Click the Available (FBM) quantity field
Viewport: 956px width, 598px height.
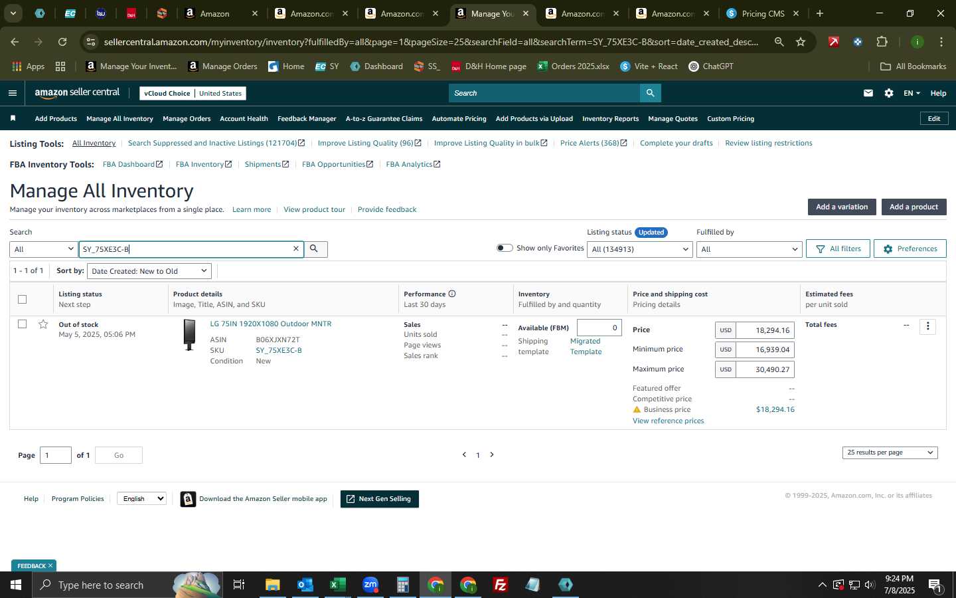pyautogui.click(x=599, y=328)
